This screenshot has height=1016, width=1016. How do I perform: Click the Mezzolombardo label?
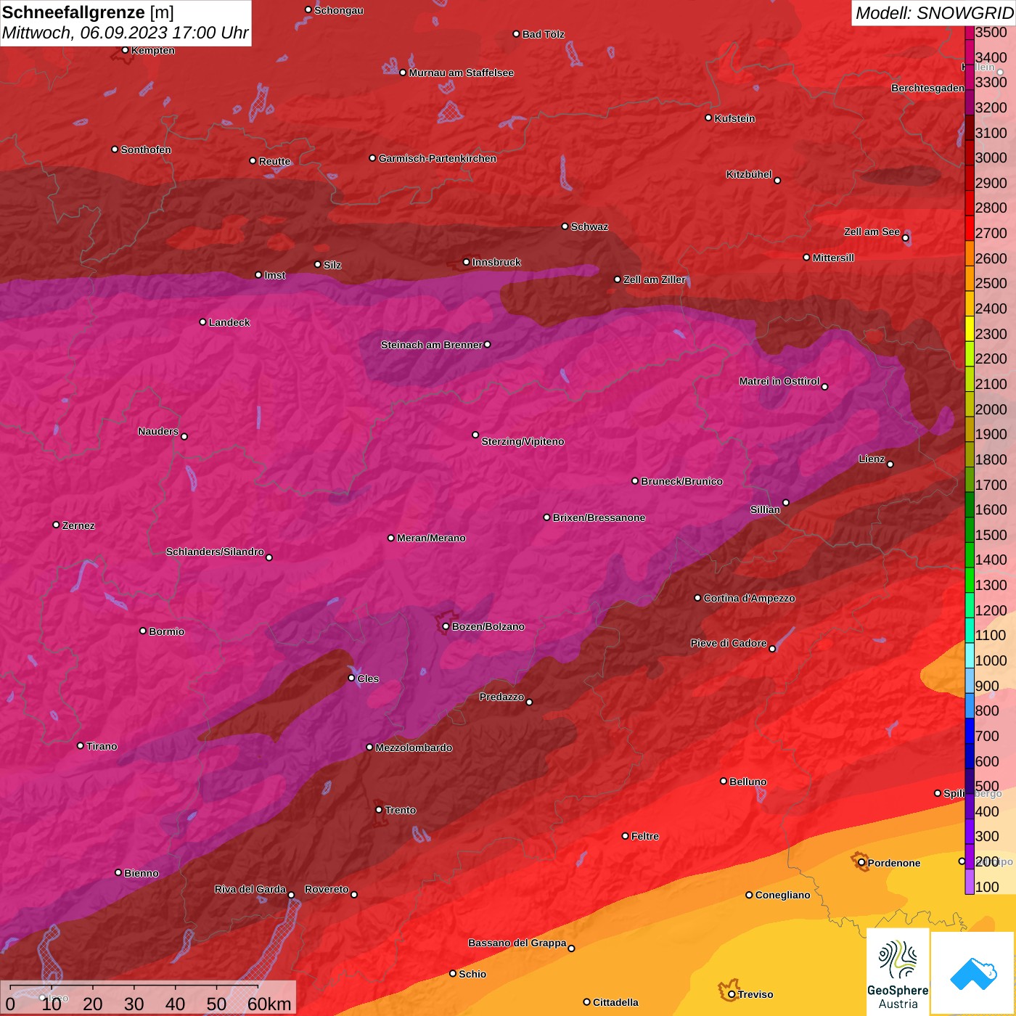click(x=414, y=747)
